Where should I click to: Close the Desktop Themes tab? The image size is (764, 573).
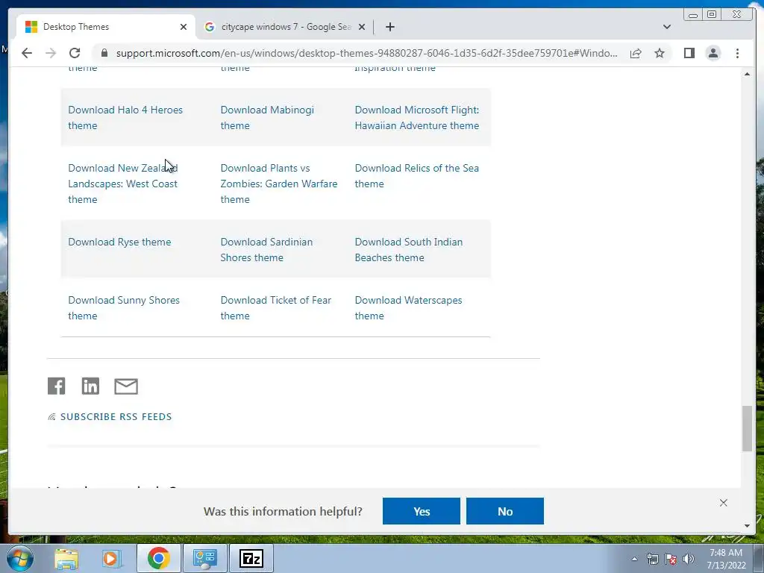[184, 27]
